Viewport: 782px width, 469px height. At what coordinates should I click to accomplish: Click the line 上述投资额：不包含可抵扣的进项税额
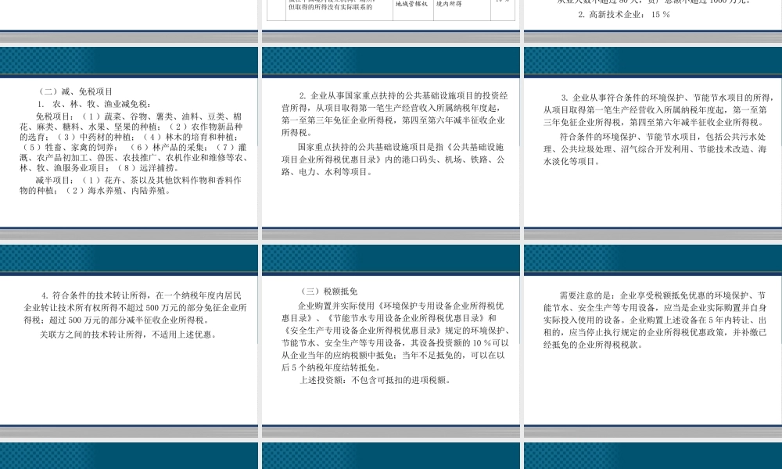pos(375,381)
